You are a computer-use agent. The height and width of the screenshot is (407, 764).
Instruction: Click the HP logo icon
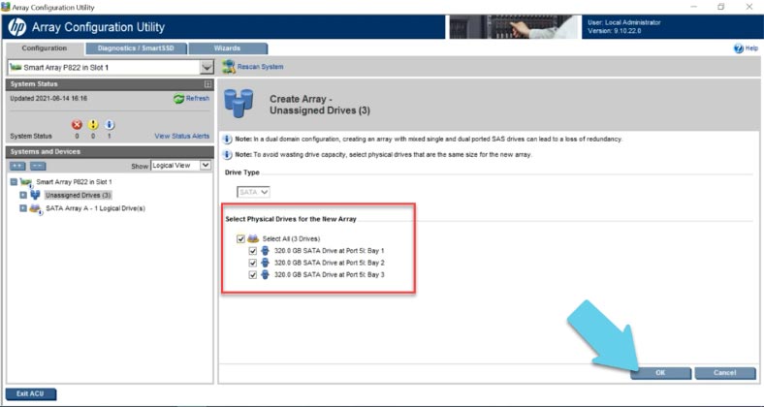[x=17, y=27]
